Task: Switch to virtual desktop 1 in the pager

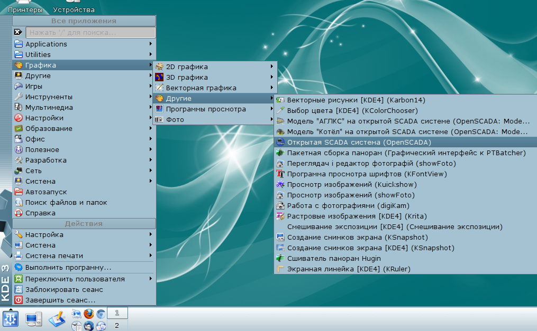Action: click(x=117, y=313)
